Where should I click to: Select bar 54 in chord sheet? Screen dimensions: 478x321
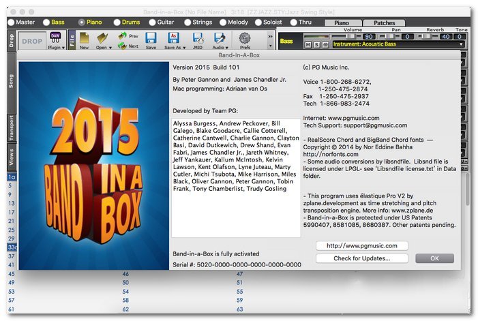[x=125, y=292]
